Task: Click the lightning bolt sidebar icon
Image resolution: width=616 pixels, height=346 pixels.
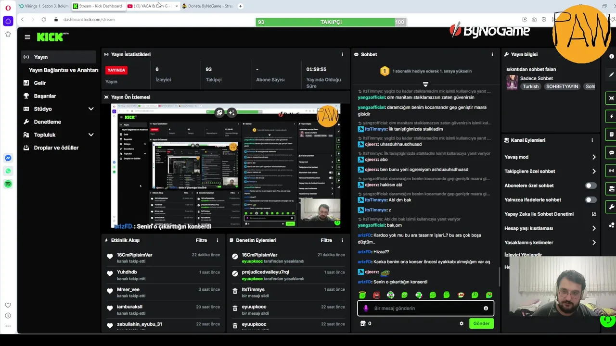Action: coord(611,116)
